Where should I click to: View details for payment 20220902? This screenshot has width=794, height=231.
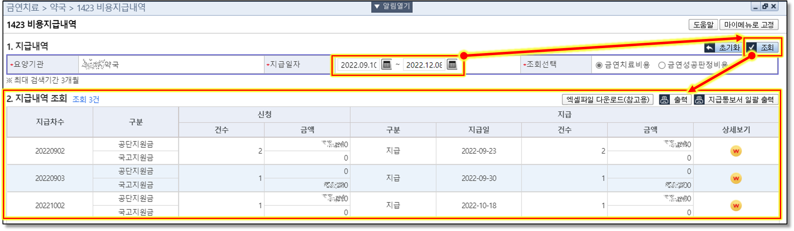[x=736, y=151]
